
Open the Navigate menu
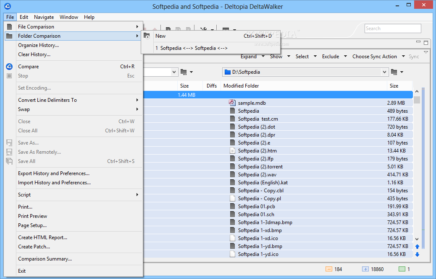pyautogui.click(x=44, y=17)
